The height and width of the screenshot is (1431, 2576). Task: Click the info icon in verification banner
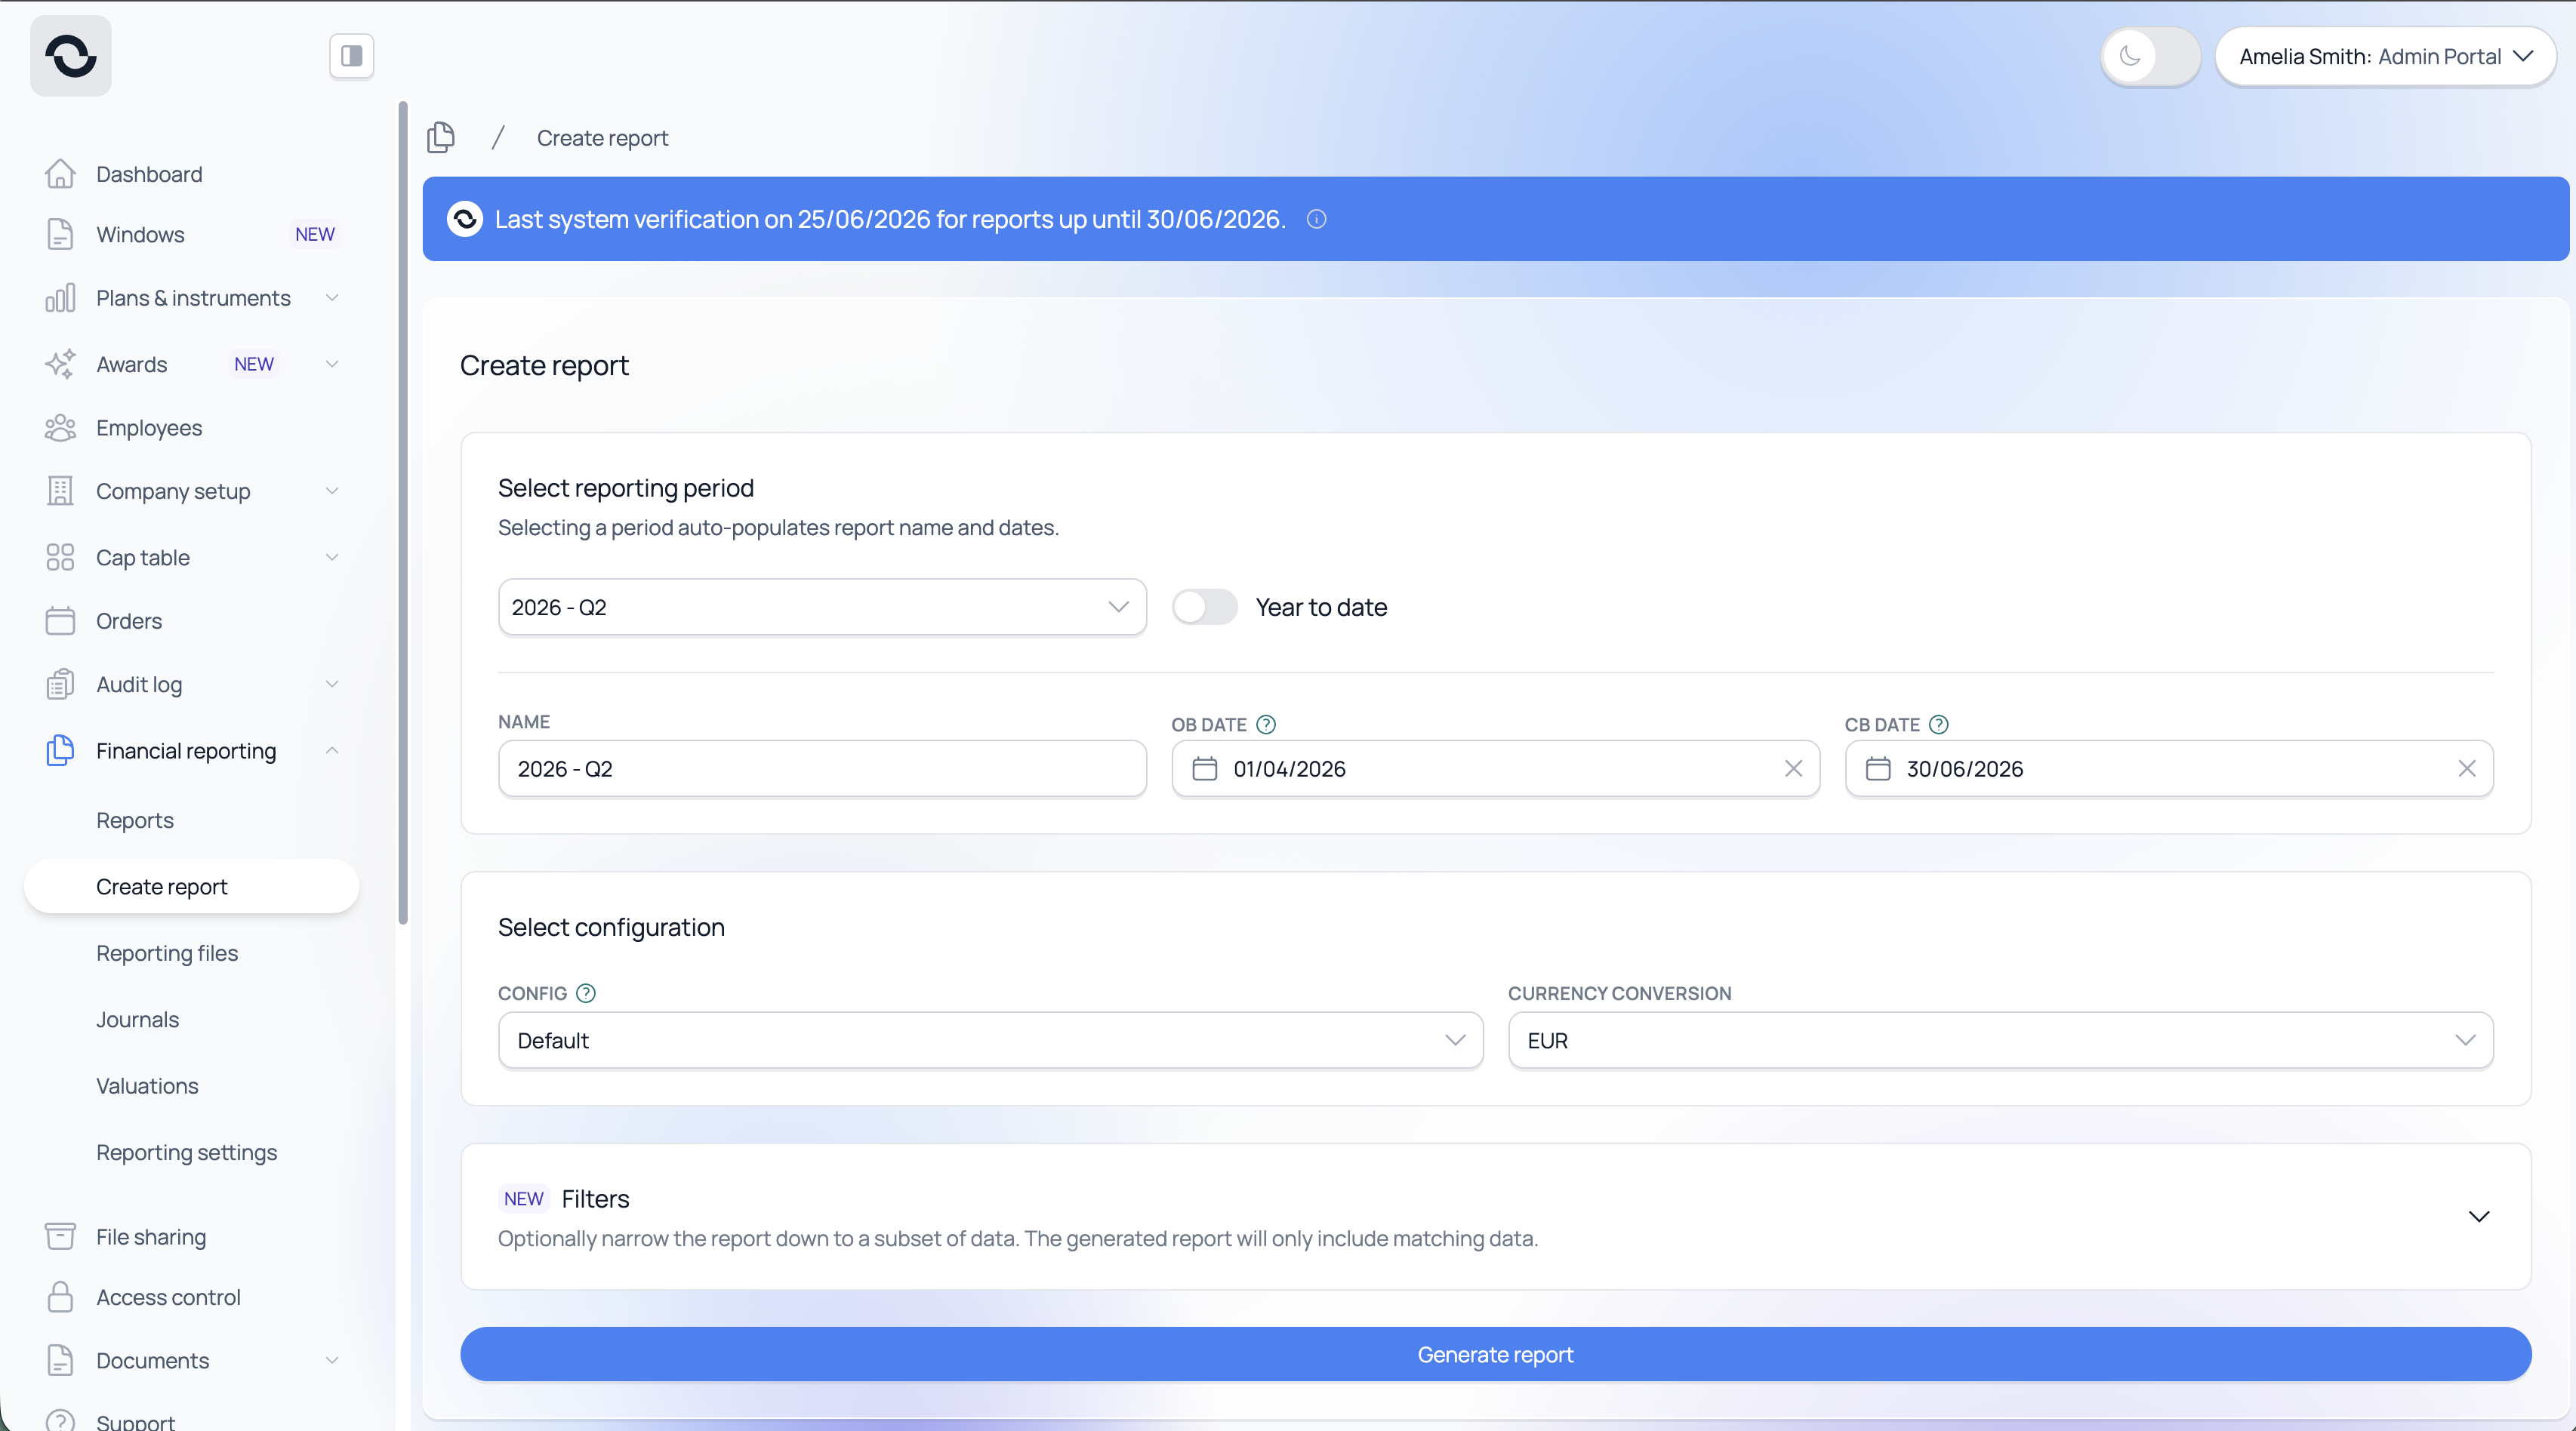[1317, 219]
